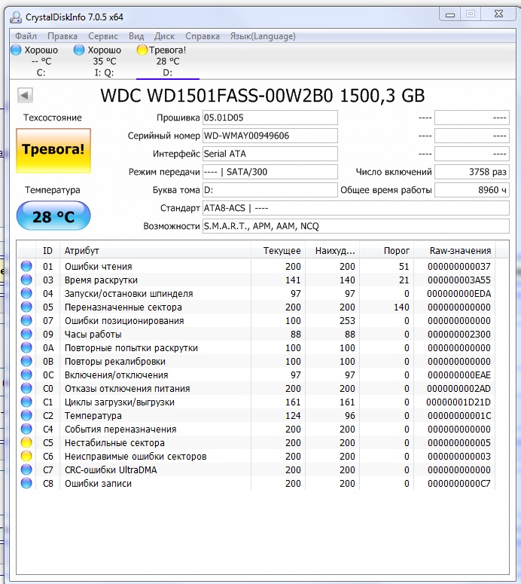Close the CrystalDiskInfo window
This screenshot has height=584, width=521.
498,14
